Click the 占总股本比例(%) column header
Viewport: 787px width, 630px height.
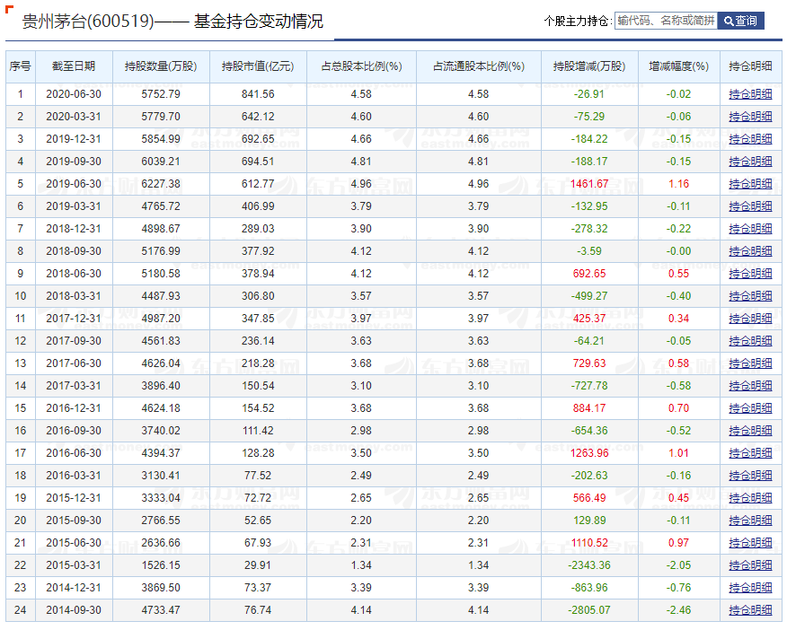tap(361, 66)
